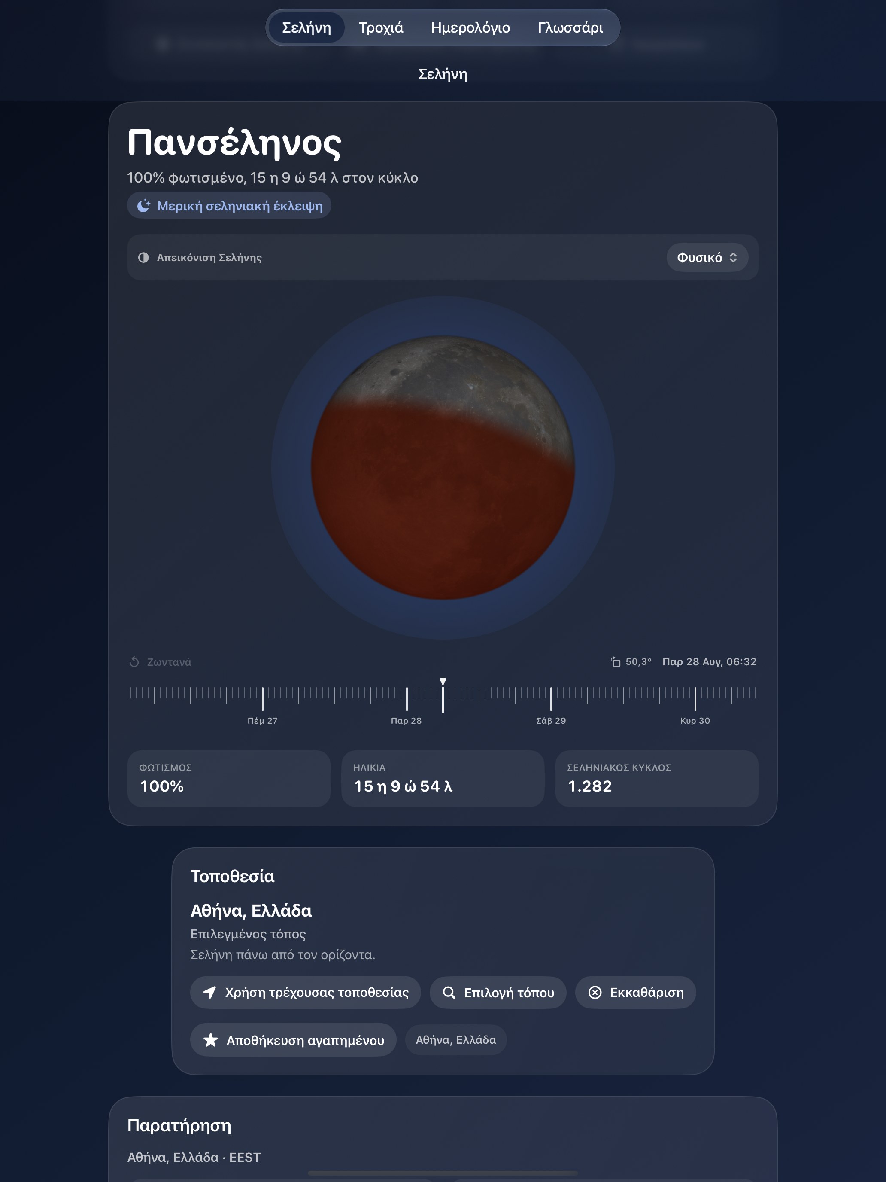
Task: Click the circular arrow icon beside Ζωντανά
Action: tap(134, 662)
